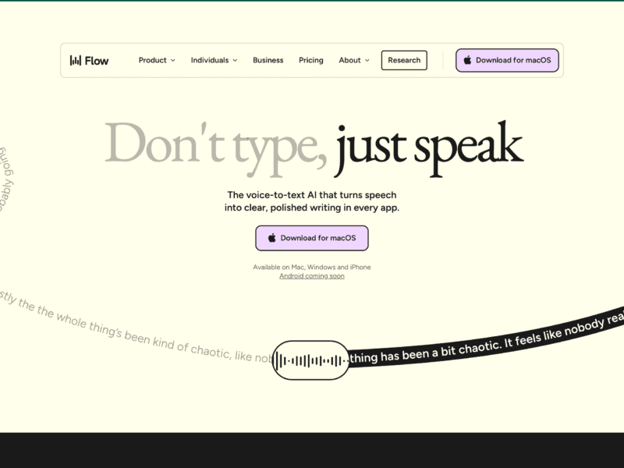Click the audio waveform pill
Screen dimensions: 624x468
tap(310, 360)
